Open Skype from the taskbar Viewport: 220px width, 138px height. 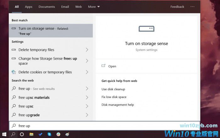click(x=49, y=134)
